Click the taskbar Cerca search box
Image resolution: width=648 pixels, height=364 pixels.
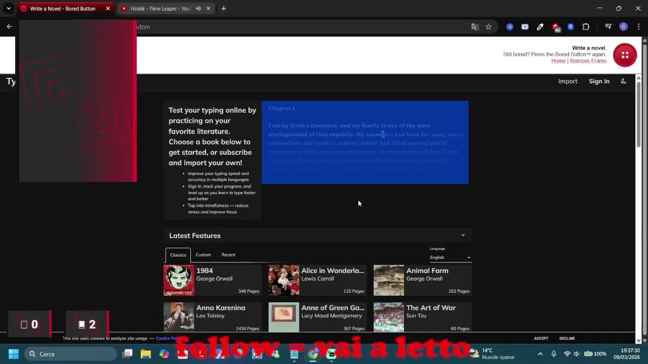click(x=70, y=354)
